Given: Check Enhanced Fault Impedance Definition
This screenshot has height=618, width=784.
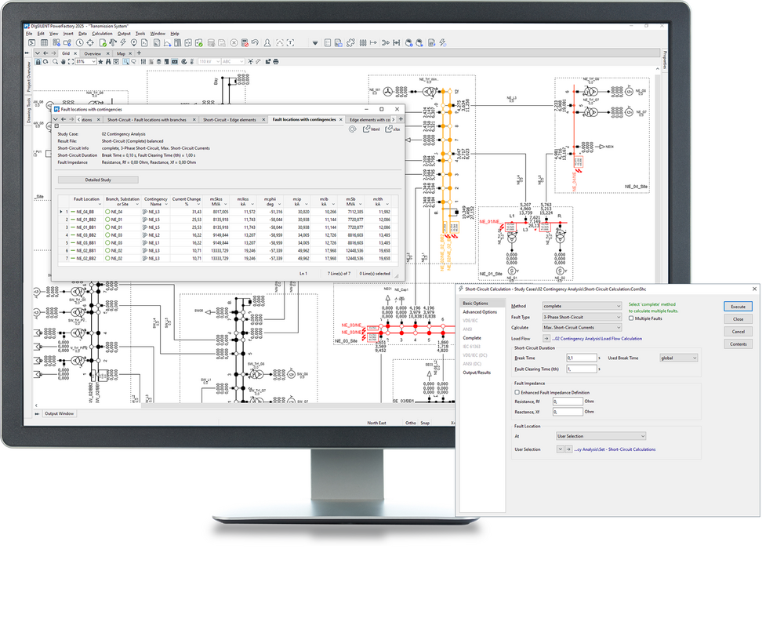Looking at the screenshot, I should (517, 392).
